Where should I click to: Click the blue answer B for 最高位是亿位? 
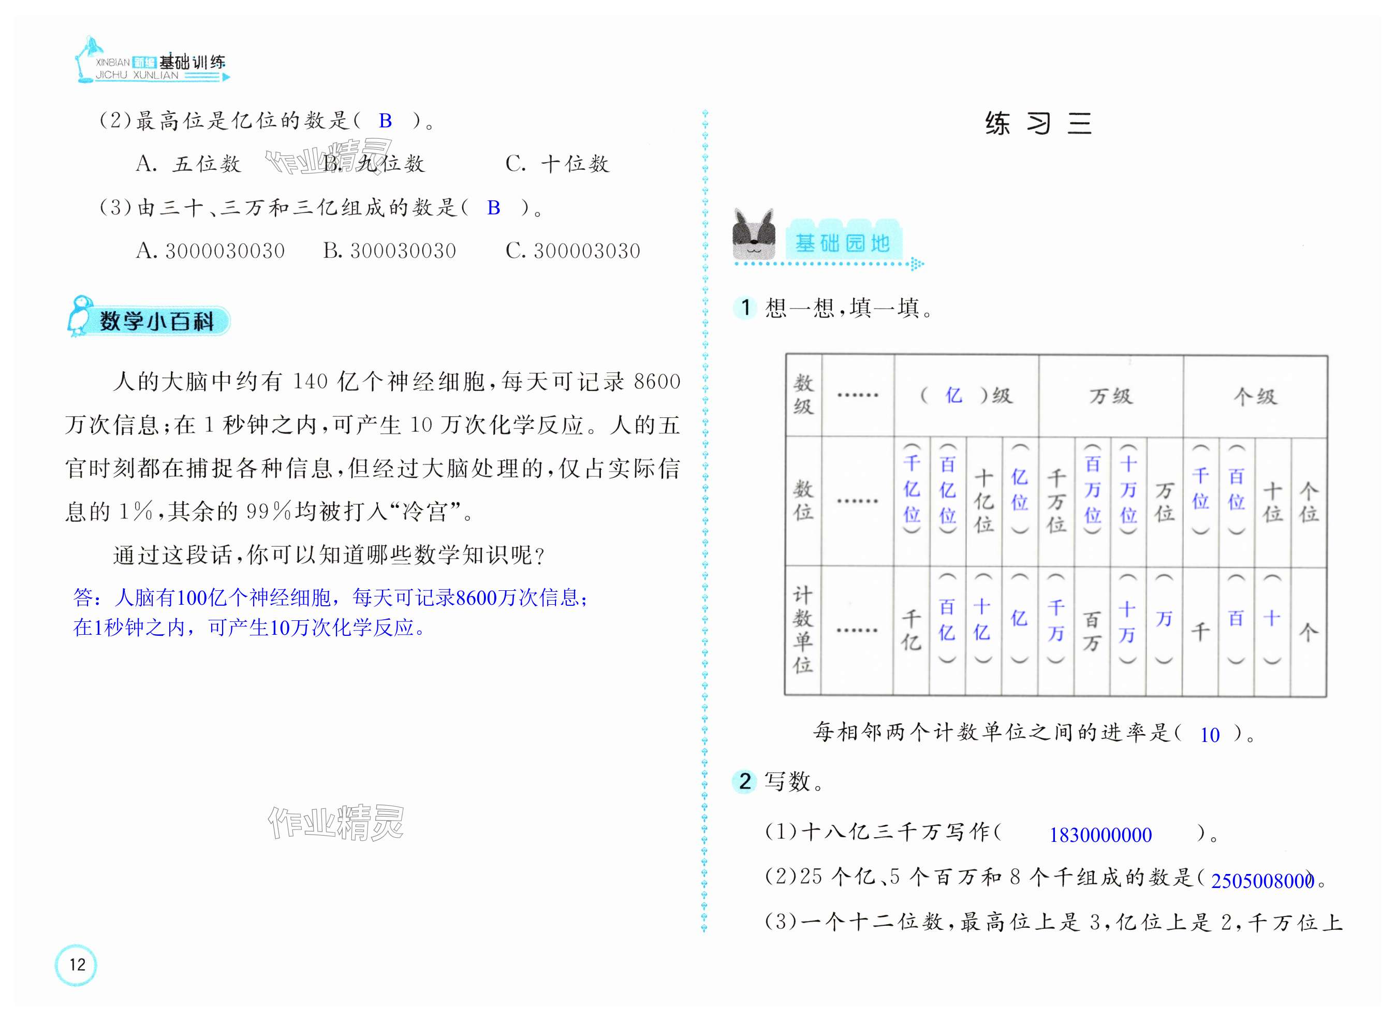tap(385, 121)
